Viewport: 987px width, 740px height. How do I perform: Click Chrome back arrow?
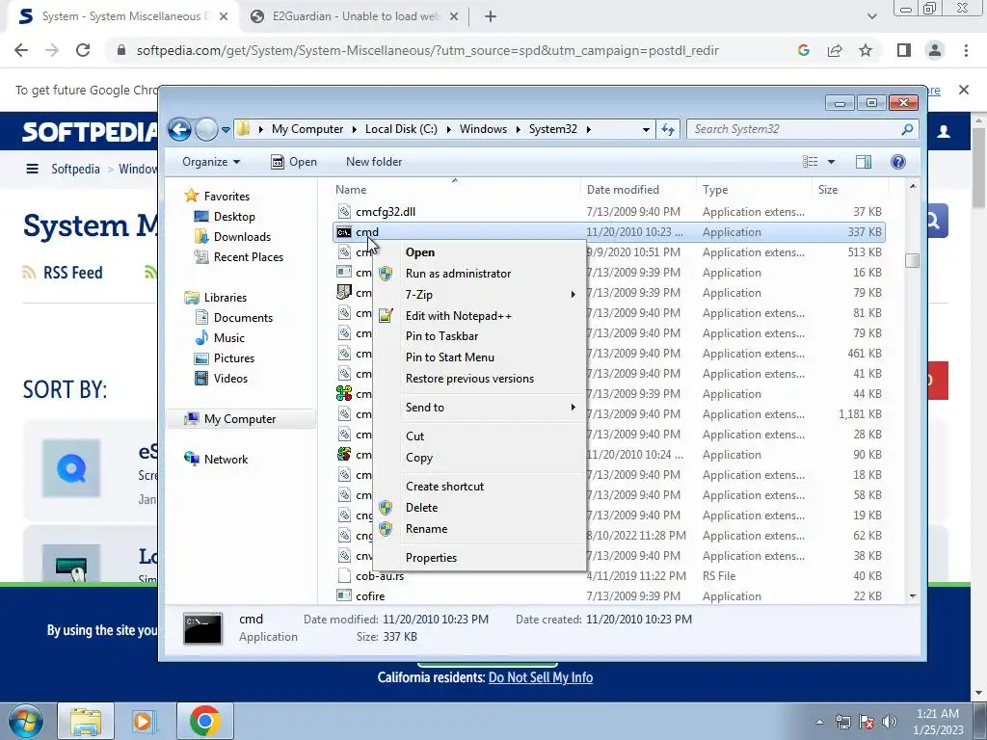[x=21, y=51]
